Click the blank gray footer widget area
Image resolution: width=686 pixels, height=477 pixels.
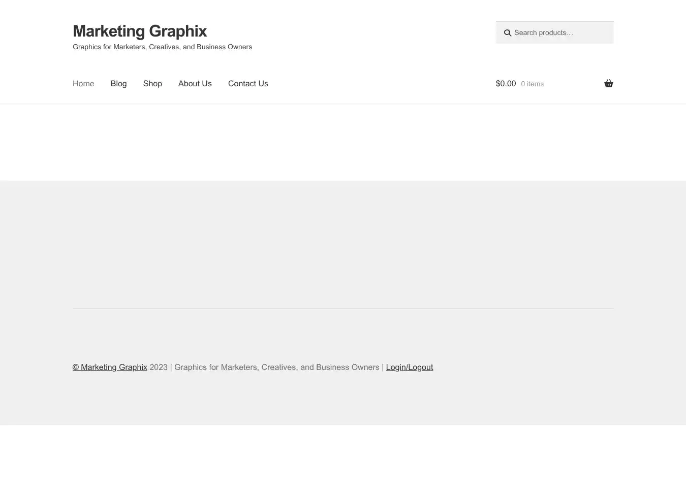(343, 244)
